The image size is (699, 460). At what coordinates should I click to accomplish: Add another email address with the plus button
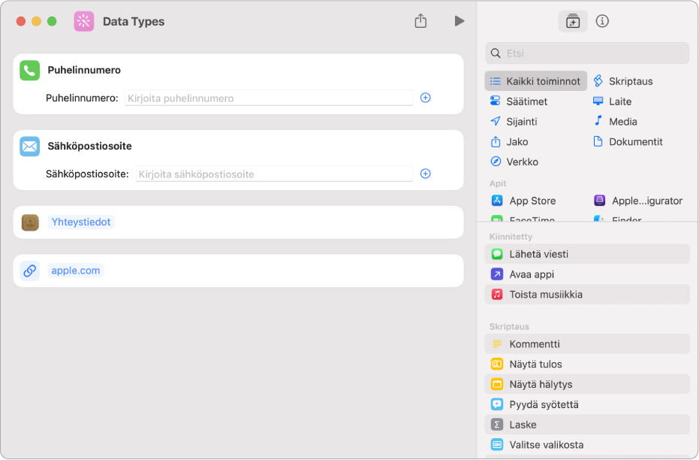425,174
